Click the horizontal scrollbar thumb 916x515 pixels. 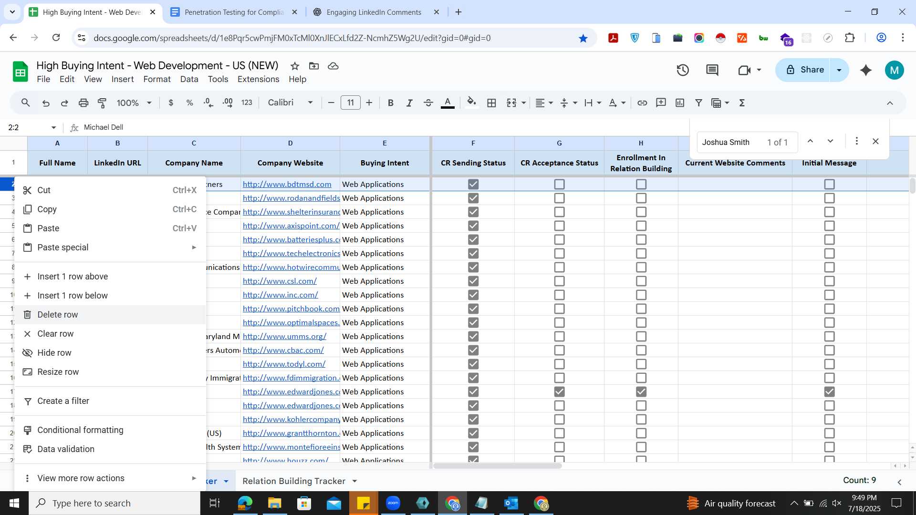(x=498, y=466)
